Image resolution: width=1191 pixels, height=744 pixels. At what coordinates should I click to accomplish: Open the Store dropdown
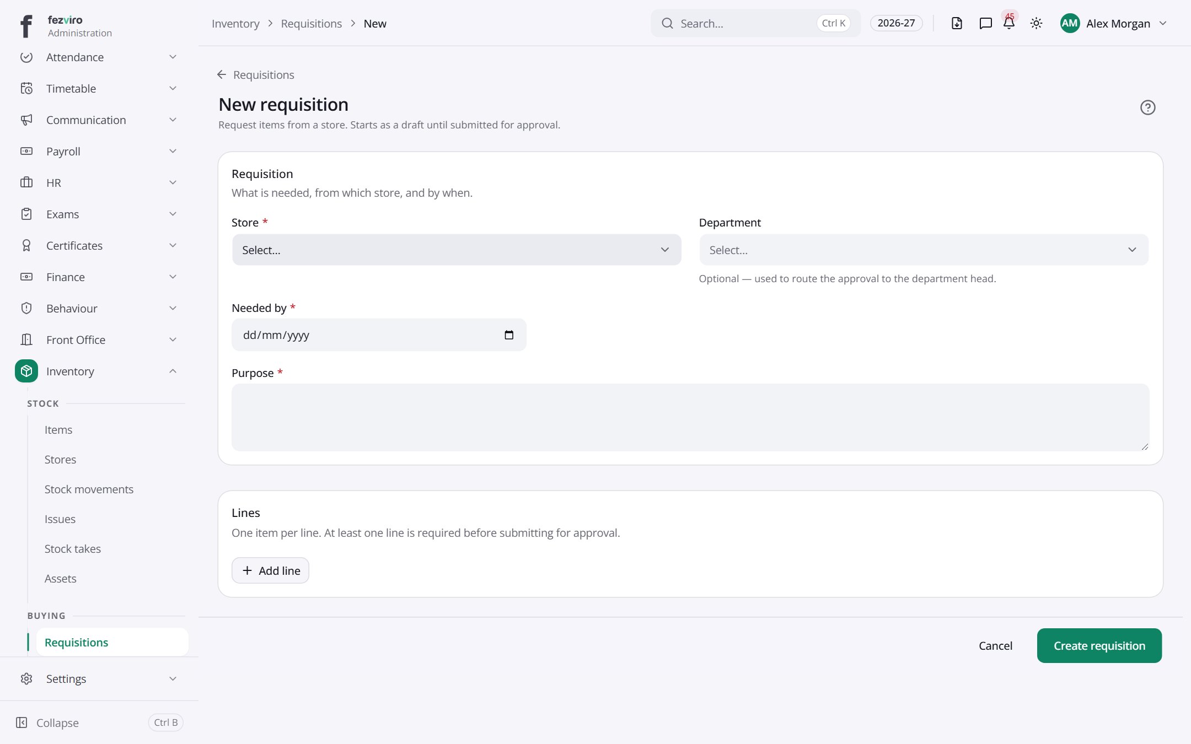(x=457, y=250)
